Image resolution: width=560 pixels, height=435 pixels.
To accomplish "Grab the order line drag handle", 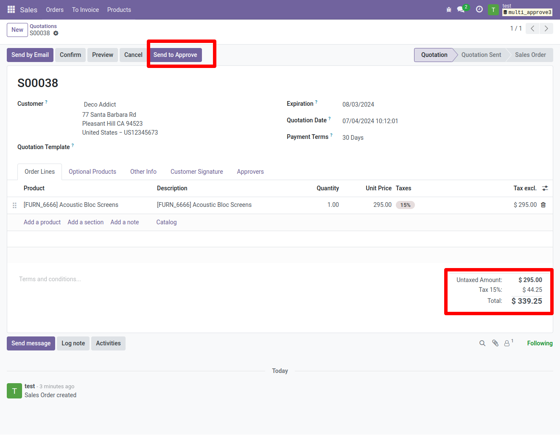I will pyautogui.click(x=14, y=205).
